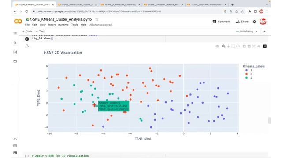Expand the Initialising runtime dropdown arrow
The width and height of the screenshot is (282, 158).
256,32
